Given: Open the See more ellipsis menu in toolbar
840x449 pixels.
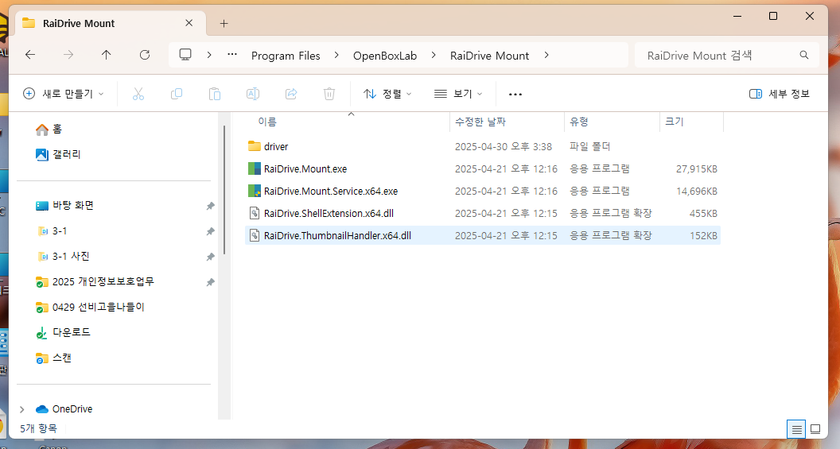Looking at the screenshot, I should [515, 95].
